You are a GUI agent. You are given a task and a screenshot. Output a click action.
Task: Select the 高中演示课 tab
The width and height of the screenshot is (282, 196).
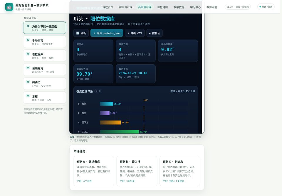145,7
